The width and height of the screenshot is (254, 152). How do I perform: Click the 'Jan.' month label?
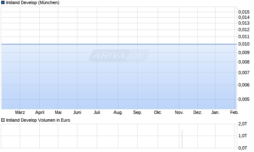pos(215,112)
